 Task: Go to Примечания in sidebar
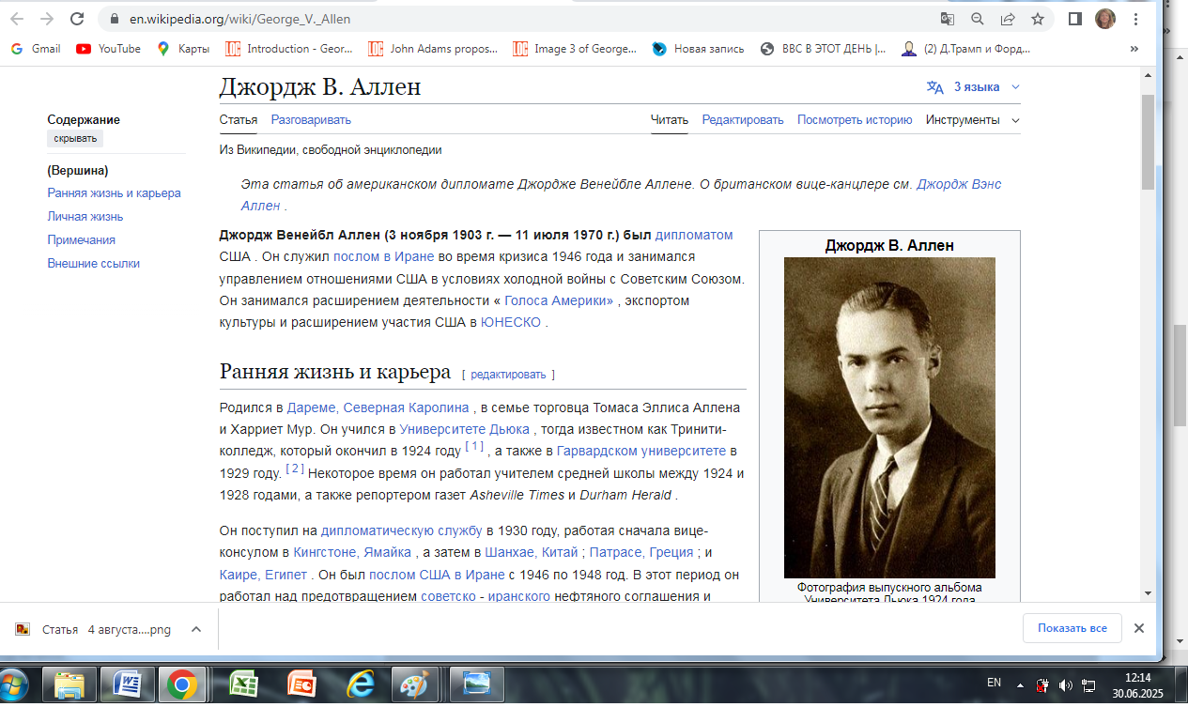click(x=82, y=240)
